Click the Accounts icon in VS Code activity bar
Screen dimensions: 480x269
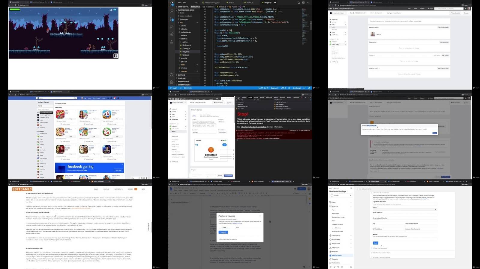pos(172,75)
